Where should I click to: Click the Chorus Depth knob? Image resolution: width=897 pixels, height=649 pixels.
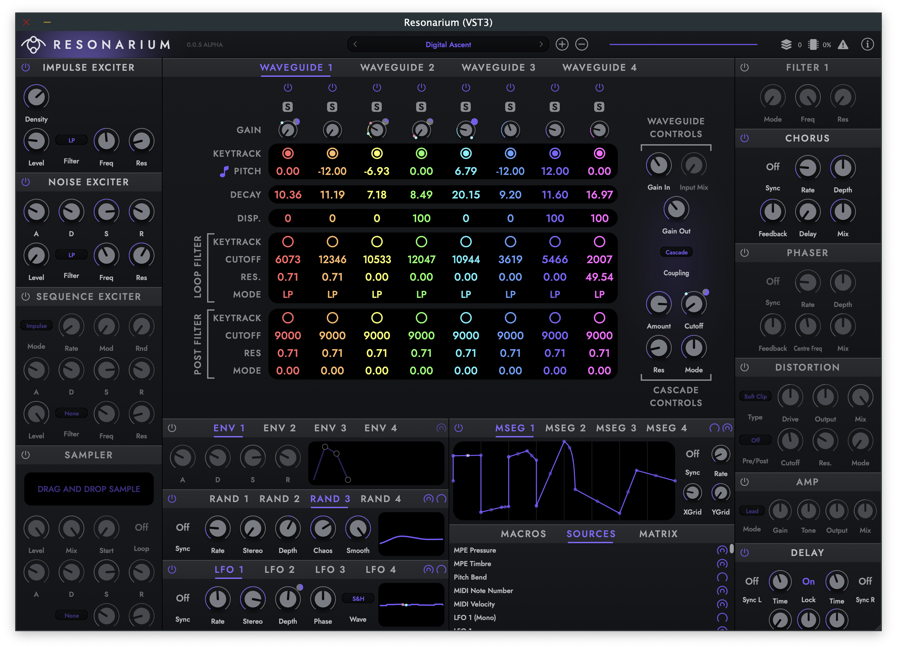(842, 168)
